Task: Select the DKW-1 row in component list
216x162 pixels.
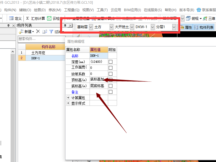Action: click(x=41, y=58)
